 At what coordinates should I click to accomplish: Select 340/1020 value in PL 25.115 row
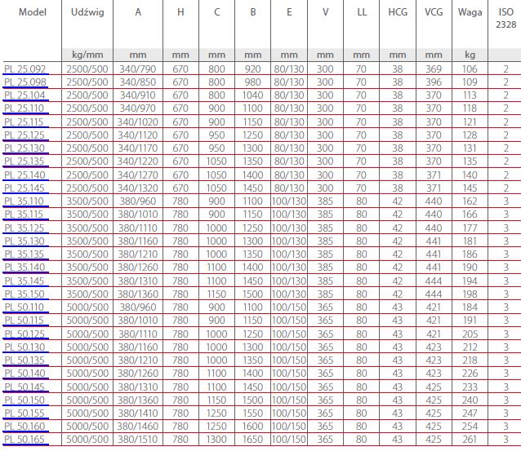[x=137, y=122]
